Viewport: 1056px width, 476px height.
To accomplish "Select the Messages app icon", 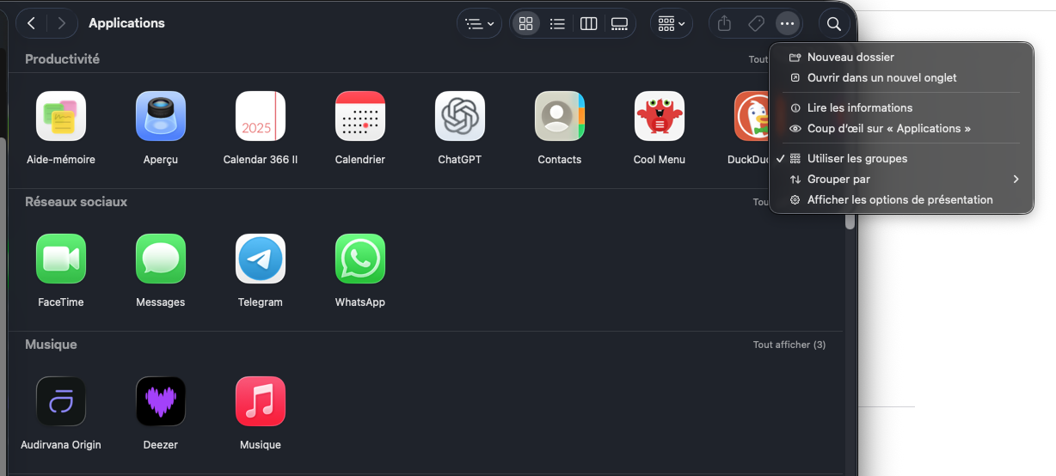I will (161, 259).
